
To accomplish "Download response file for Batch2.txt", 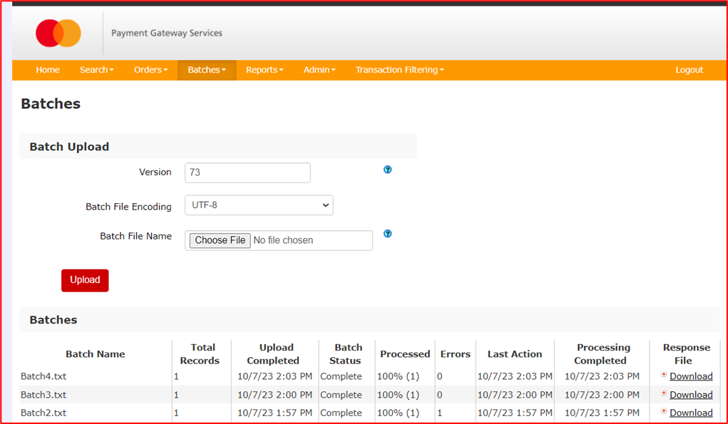I will pos(691,413).
